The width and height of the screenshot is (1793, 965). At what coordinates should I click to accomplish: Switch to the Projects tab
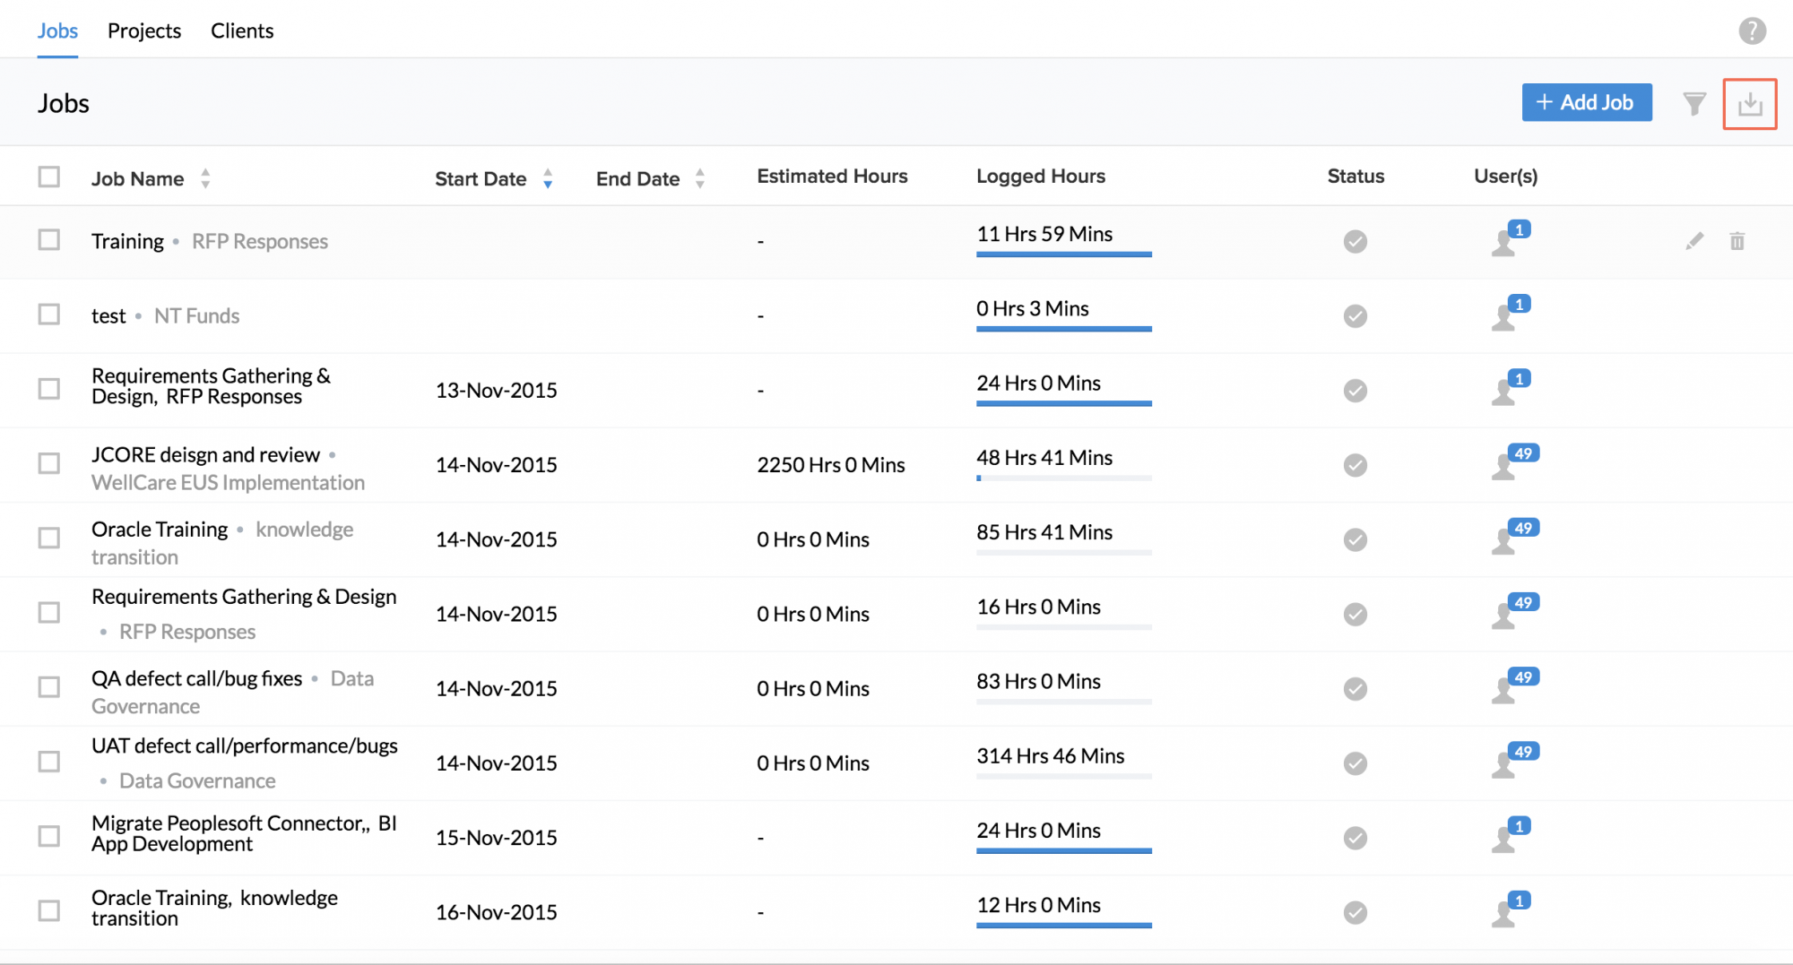[x=144, y=30]
